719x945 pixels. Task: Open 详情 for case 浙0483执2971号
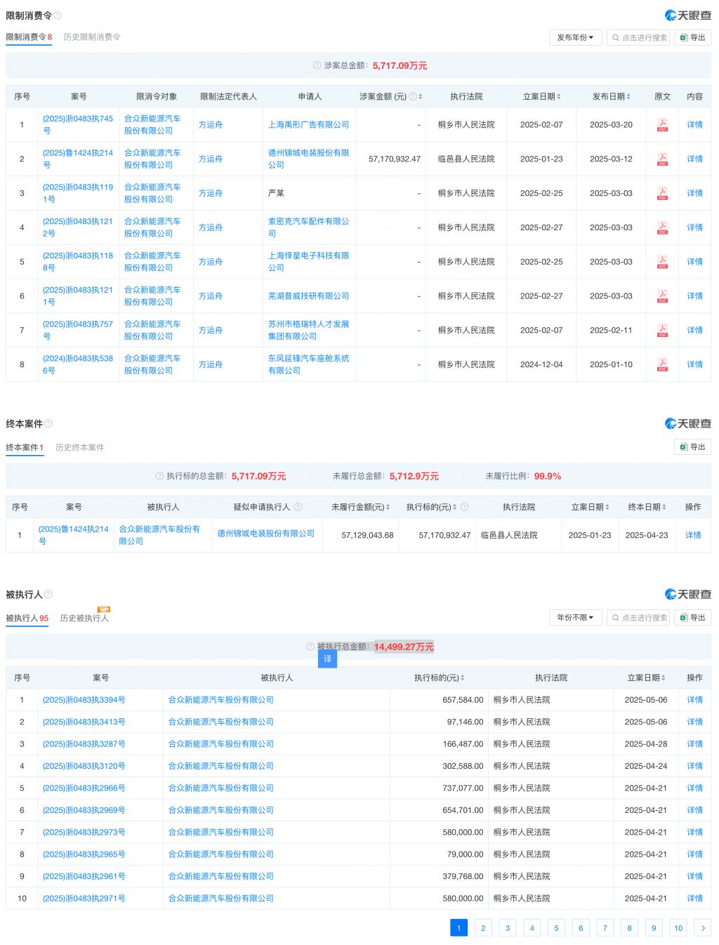(694, 898)
